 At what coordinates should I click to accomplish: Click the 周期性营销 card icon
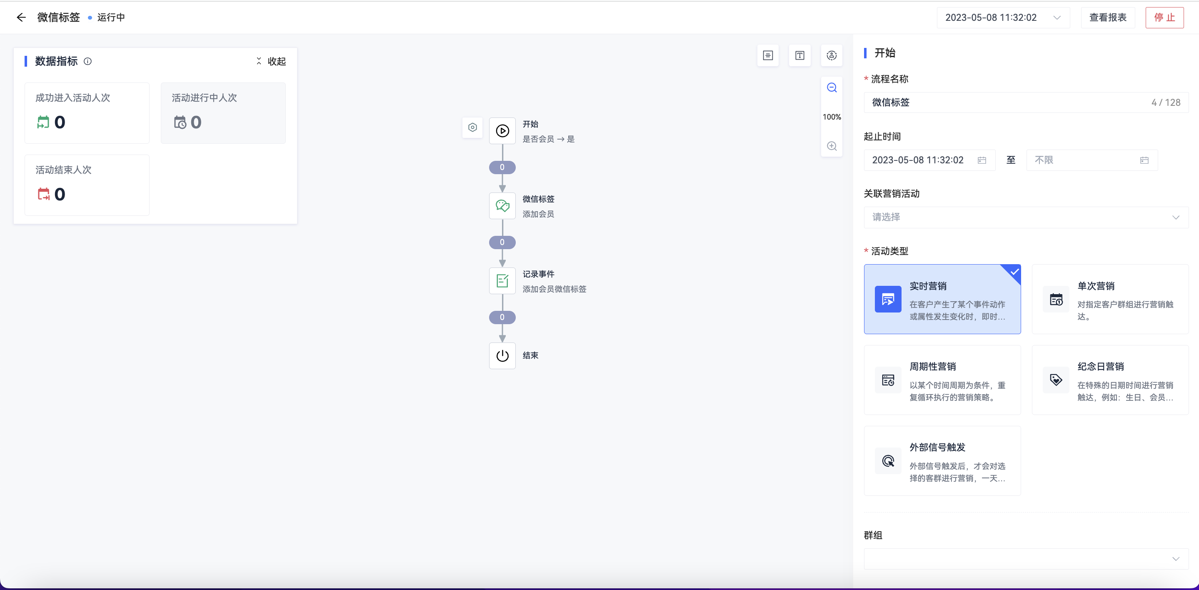[888, 380]
